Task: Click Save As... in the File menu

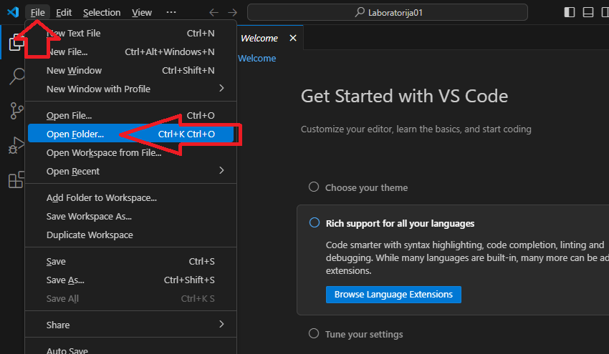Action: 130,280
